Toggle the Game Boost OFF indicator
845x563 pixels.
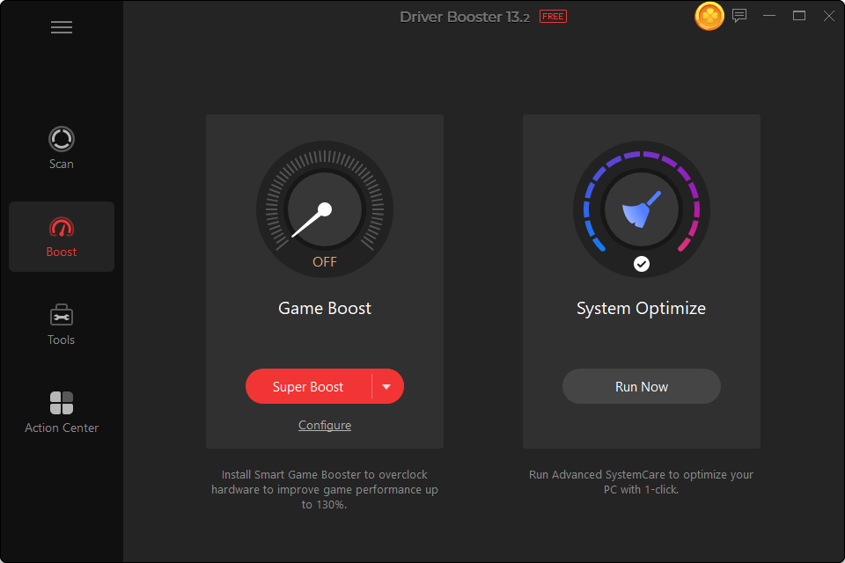click(325, 262)
